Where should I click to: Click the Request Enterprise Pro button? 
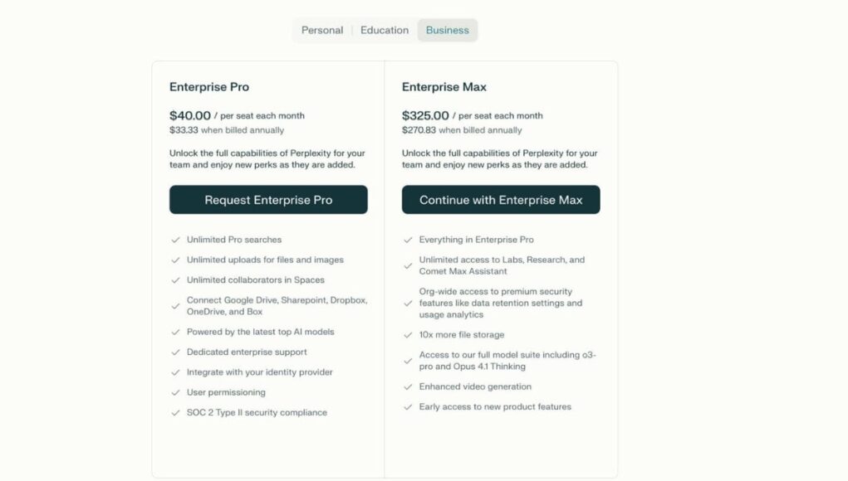268,200
